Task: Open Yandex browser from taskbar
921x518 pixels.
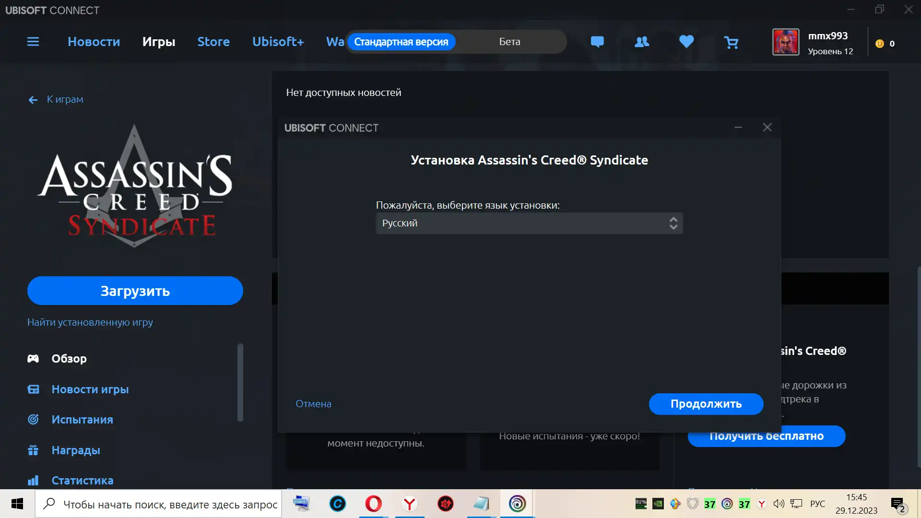Action: pyautogui.click(x=410, y=504)
